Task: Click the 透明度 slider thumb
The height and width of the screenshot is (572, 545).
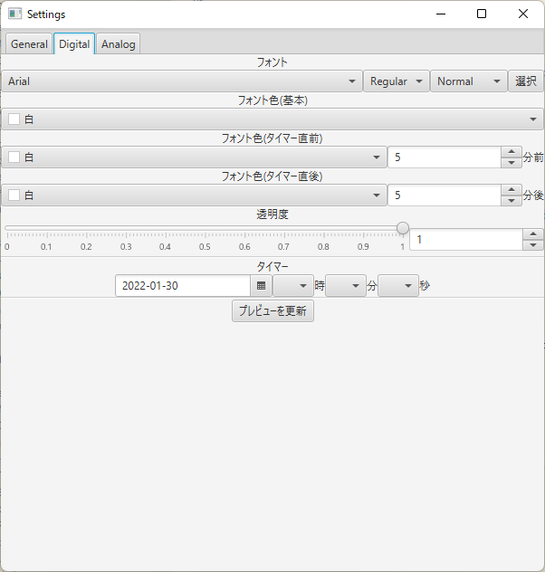Action: tap(403, 228)
